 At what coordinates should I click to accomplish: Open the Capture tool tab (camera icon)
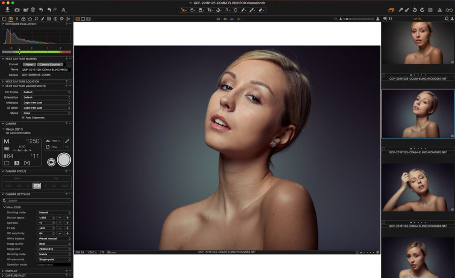(10, 19)
